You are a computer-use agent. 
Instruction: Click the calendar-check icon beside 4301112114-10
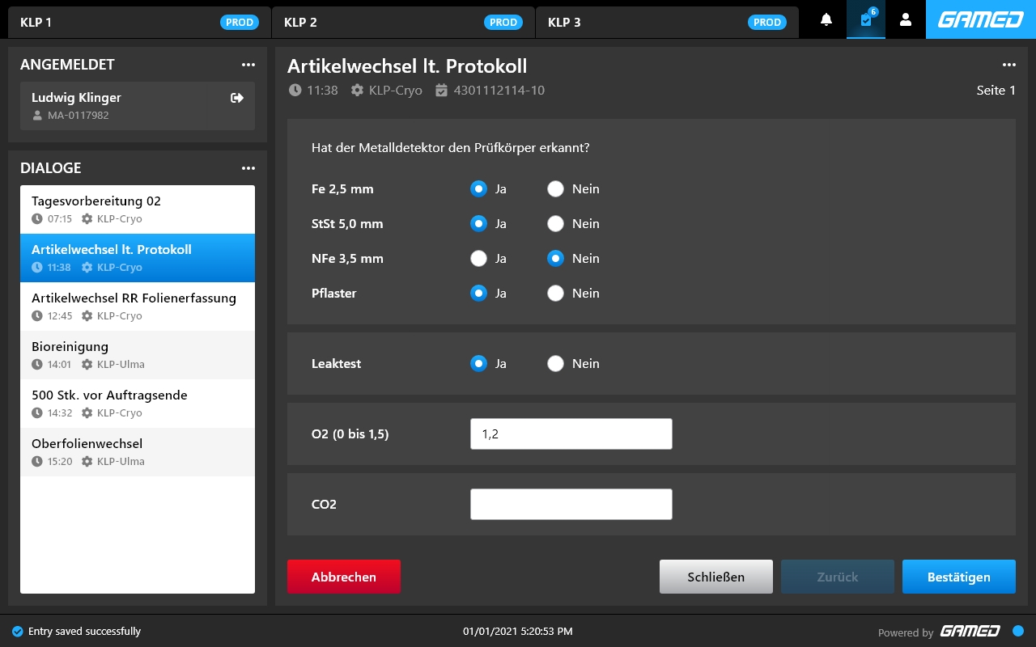(x=441, y=91)
